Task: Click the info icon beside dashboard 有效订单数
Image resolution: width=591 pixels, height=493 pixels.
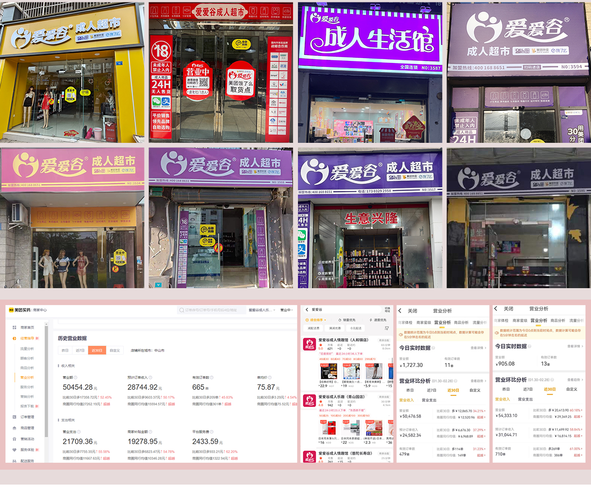Action: click(x=212, y=377)
